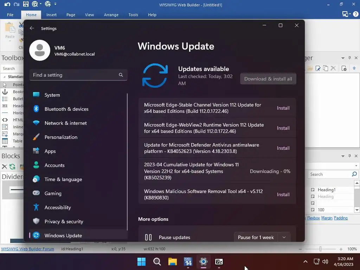
Task: Open the Tools ribbon tab
Action: [x=133, y=15]
